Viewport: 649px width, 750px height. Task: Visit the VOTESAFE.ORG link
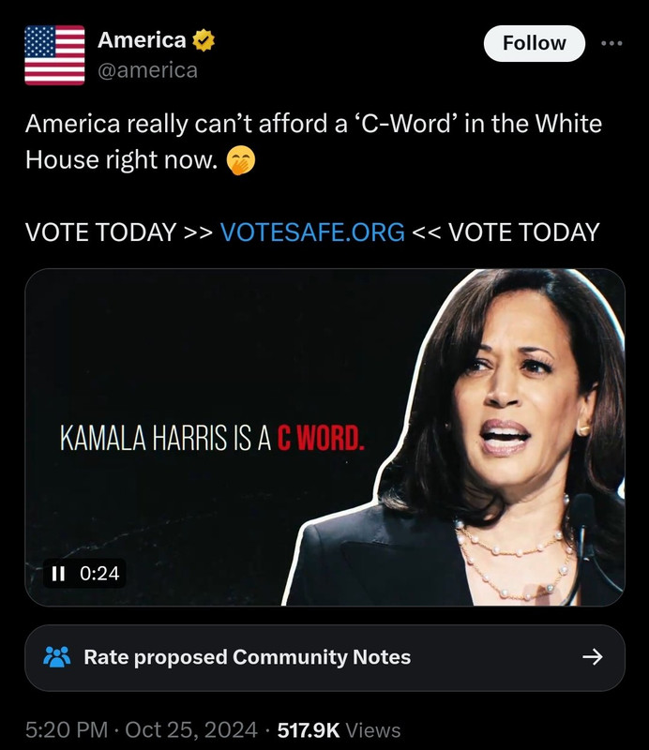coord(312,232)
